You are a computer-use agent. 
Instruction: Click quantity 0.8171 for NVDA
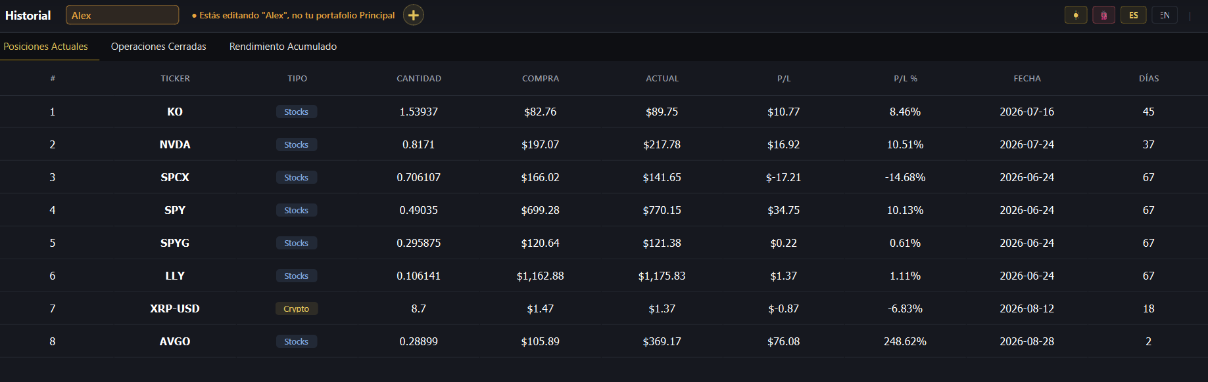[x=419, y=144]
